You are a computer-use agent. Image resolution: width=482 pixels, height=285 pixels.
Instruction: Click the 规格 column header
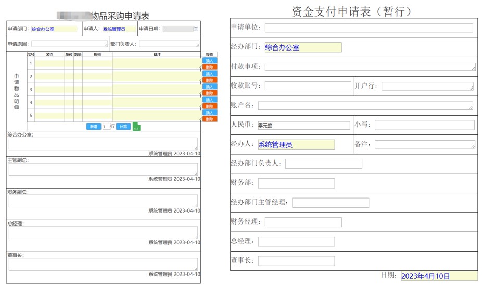click(97, 55)
